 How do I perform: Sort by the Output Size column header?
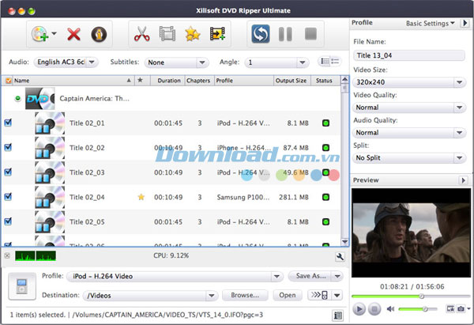click(291, 81)
